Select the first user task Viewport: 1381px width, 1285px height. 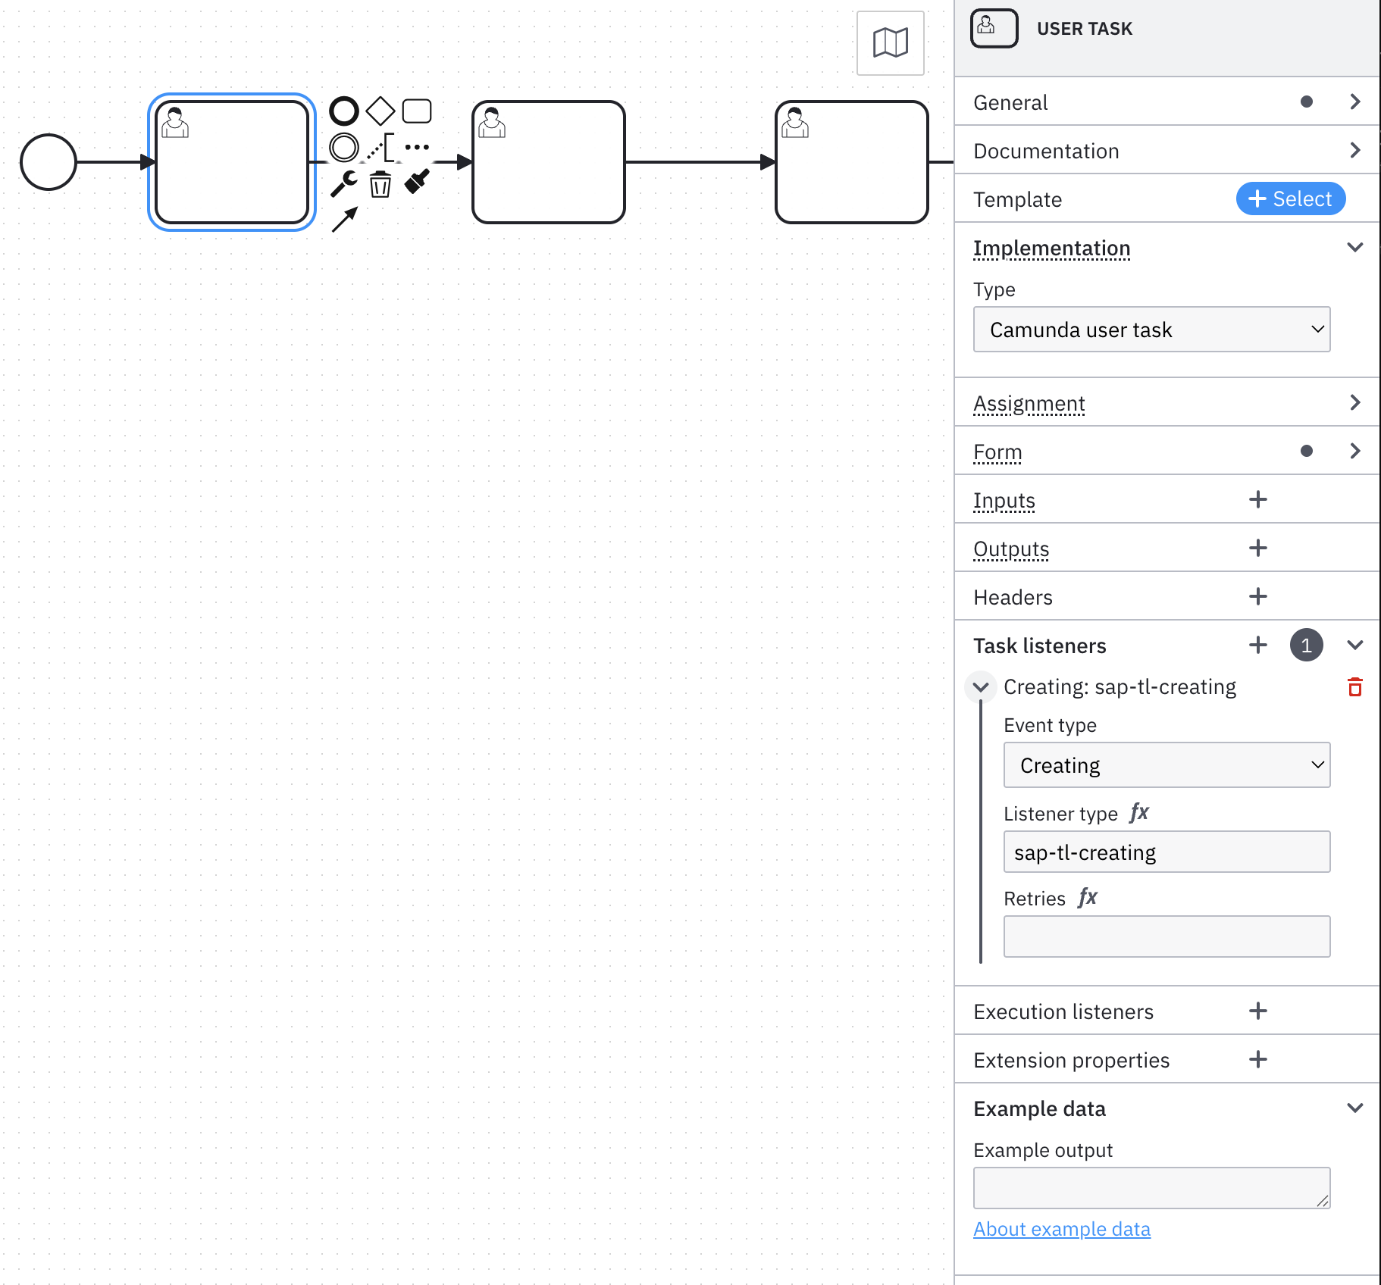[x=232, y=162]
